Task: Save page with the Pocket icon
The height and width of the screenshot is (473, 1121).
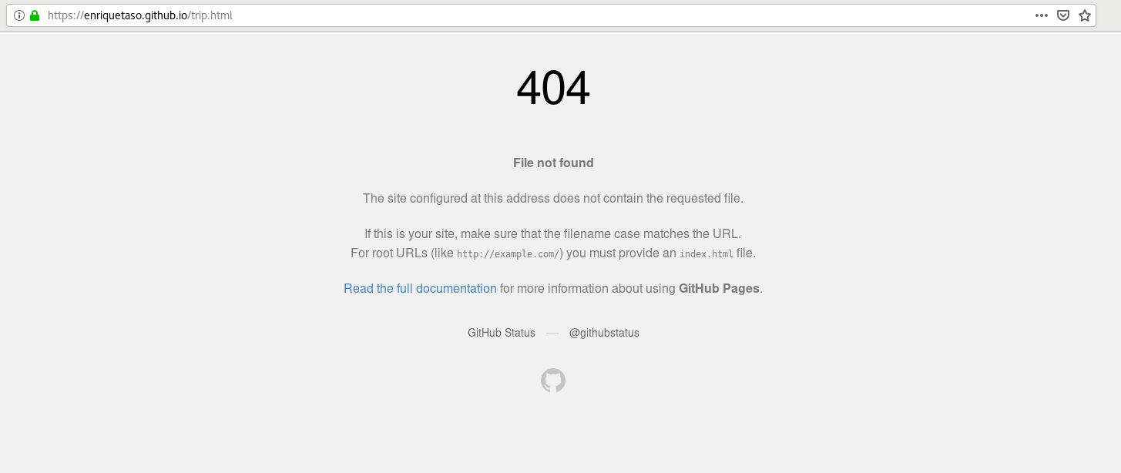Action: coord(1063,15)
